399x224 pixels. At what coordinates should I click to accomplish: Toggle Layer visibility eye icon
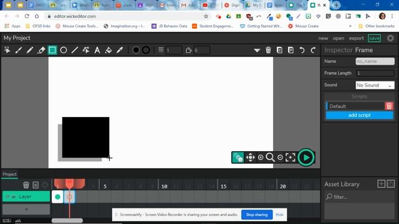coord(7,197)
